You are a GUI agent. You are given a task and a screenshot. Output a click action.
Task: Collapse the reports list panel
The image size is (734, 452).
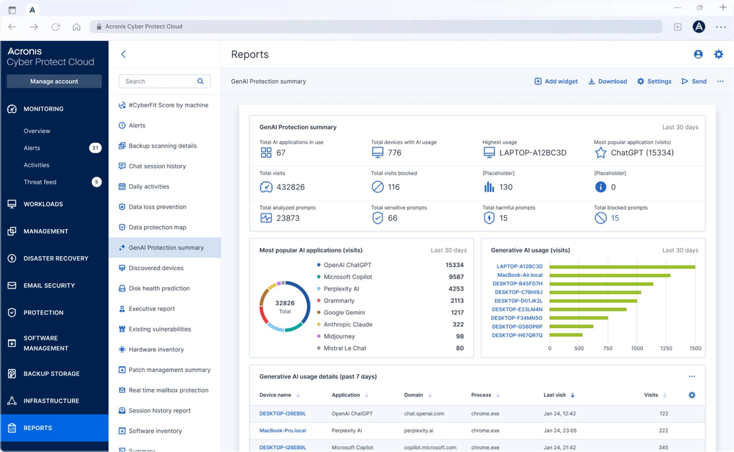(x=123, y=54)
